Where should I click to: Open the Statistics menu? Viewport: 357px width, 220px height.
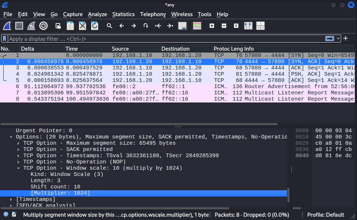pos(123,14)
